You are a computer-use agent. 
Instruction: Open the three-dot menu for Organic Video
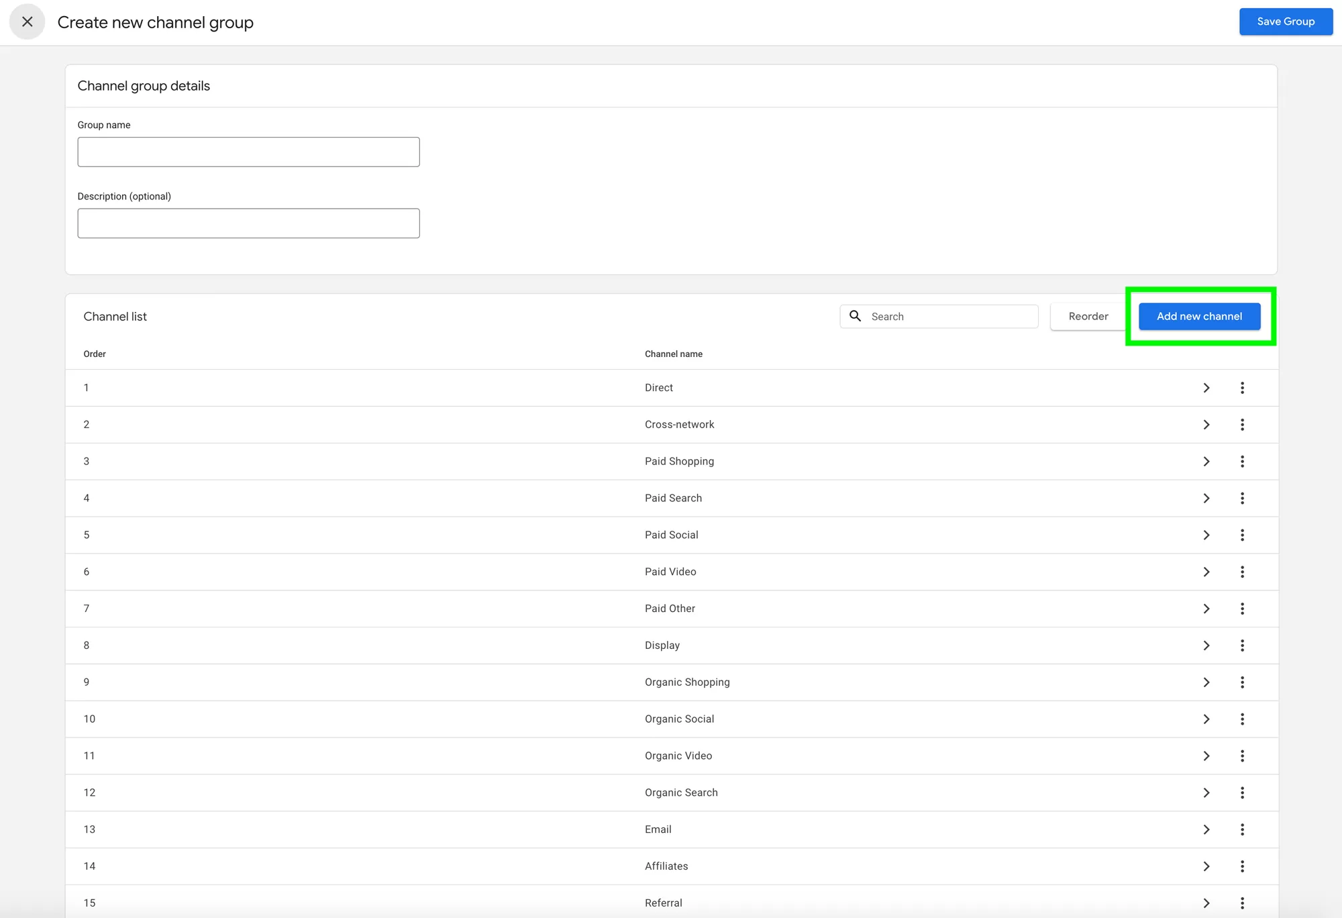(x=1242, y=756)
